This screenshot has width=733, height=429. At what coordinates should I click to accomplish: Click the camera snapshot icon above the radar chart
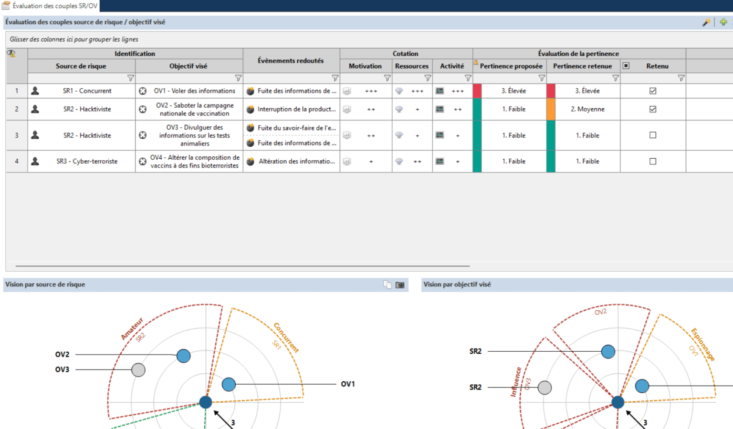point(401,285)
